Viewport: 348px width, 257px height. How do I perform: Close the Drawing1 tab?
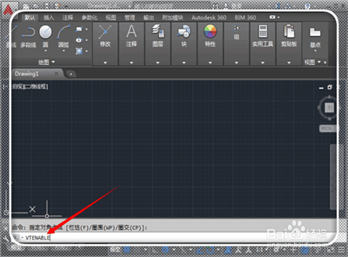(x=56, y=74)
